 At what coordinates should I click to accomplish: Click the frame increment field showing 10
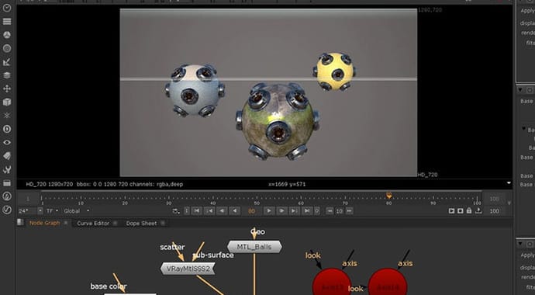point(339,211)
